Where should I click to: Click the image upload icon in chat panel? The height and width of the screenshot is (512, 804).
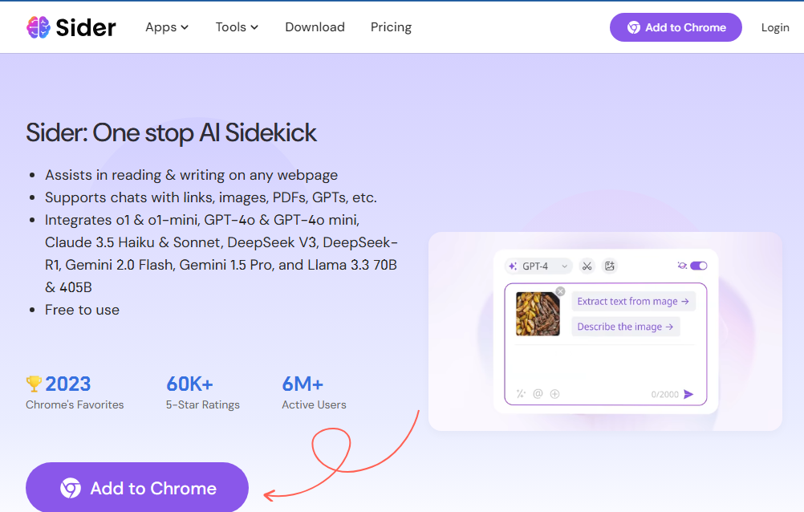click(x=609, y=266)
